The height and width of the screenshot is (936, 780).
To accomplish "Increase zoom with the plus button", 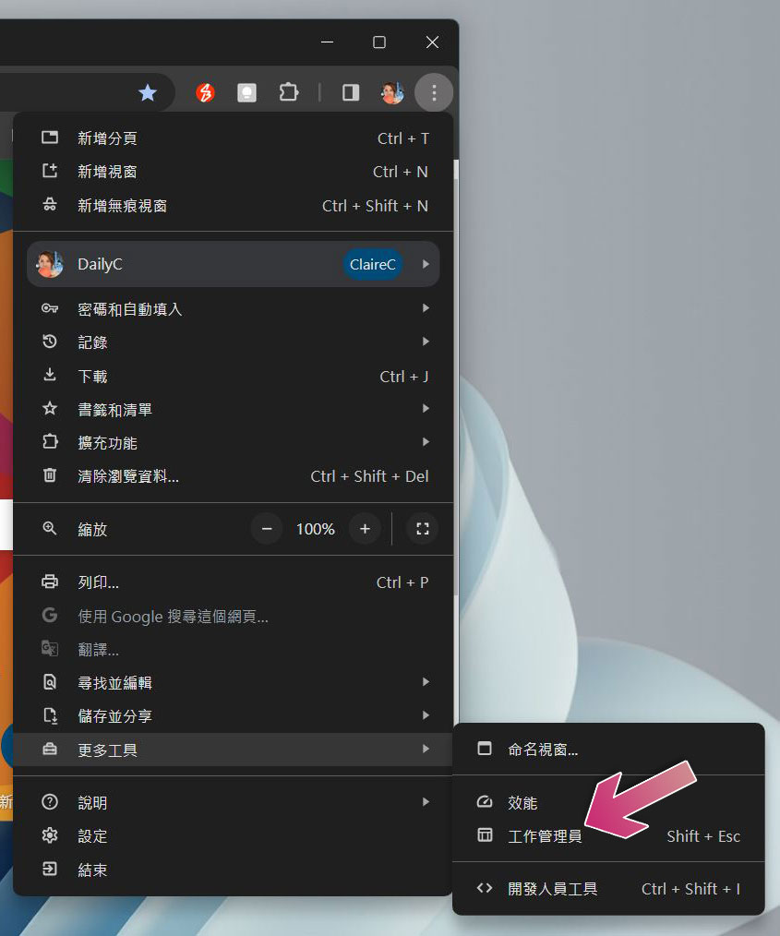I will 365,529.
